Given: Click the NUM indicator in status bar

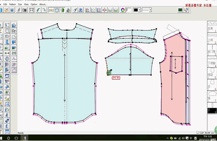Looking at the screenshot, I should point(207,133).
